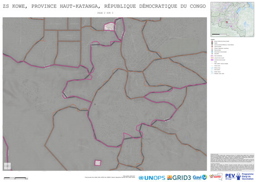Click the grid index icon in the map's lower-left corner
Viewport: 257px width, 182px height.
click(x=7, y=166)
